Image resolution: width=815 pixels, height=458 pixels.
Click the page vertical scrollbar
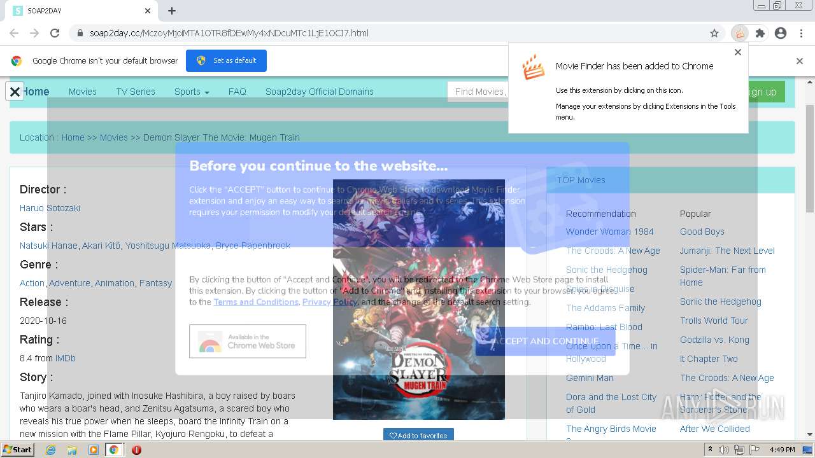(810, 159)
